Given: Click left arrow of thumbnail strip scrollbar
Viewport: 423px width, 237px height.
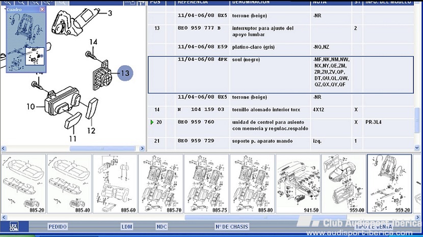Looking at the screenshot, I should click(x=4, y=217).
